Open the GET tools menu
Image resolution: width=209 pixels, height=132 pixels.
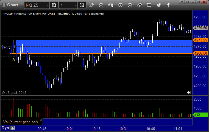click(111, 5)
